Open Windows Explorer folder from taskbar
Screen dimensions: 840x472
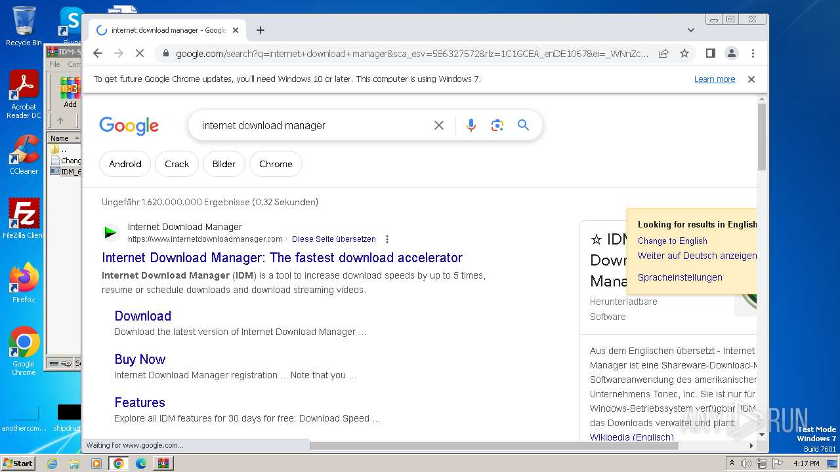74,463
